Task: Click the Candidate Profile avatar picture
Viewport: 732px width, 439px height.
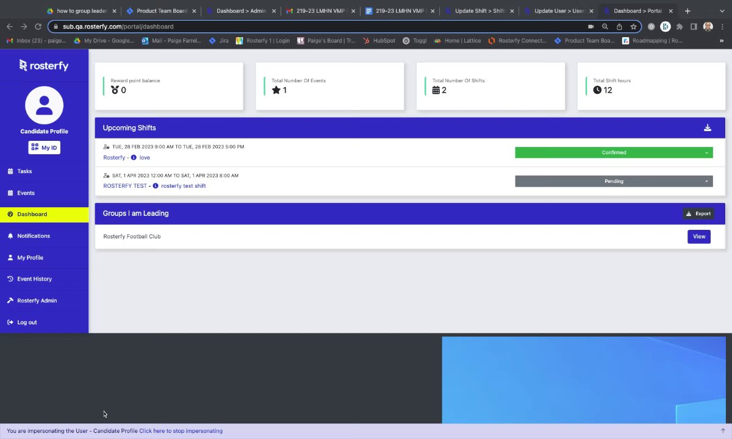Action: pyautogui.click(x=44, y=105)
